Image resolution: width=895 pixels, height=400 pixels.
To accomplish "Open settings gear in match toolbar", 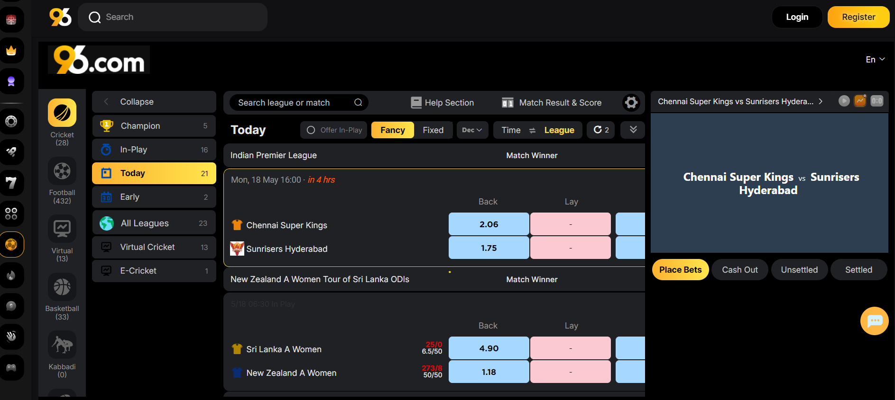I will point(631,103).
